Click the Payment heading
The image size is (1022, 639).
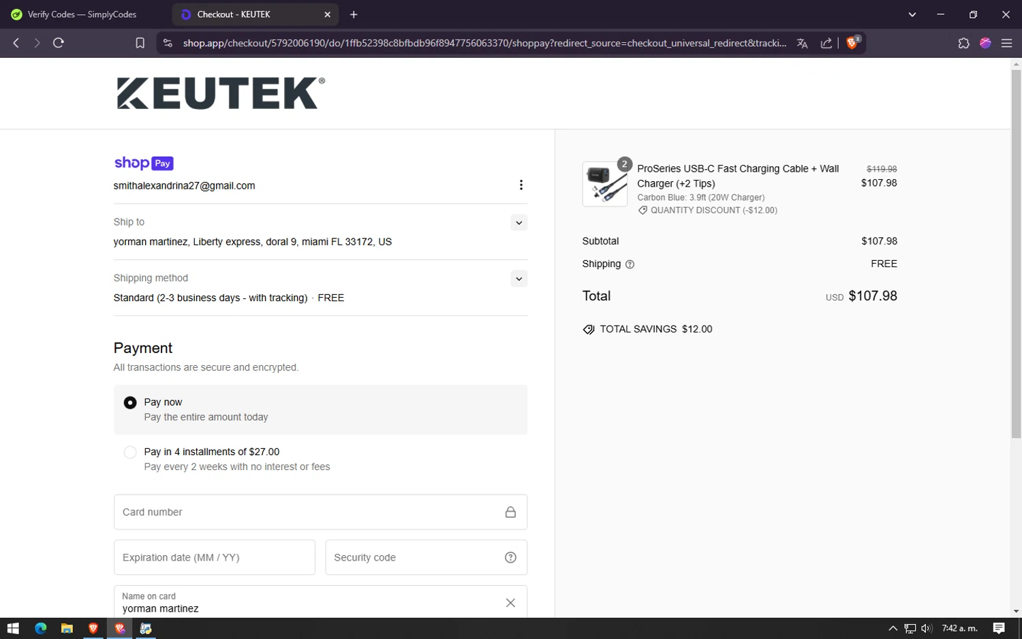tap(143, 348)
